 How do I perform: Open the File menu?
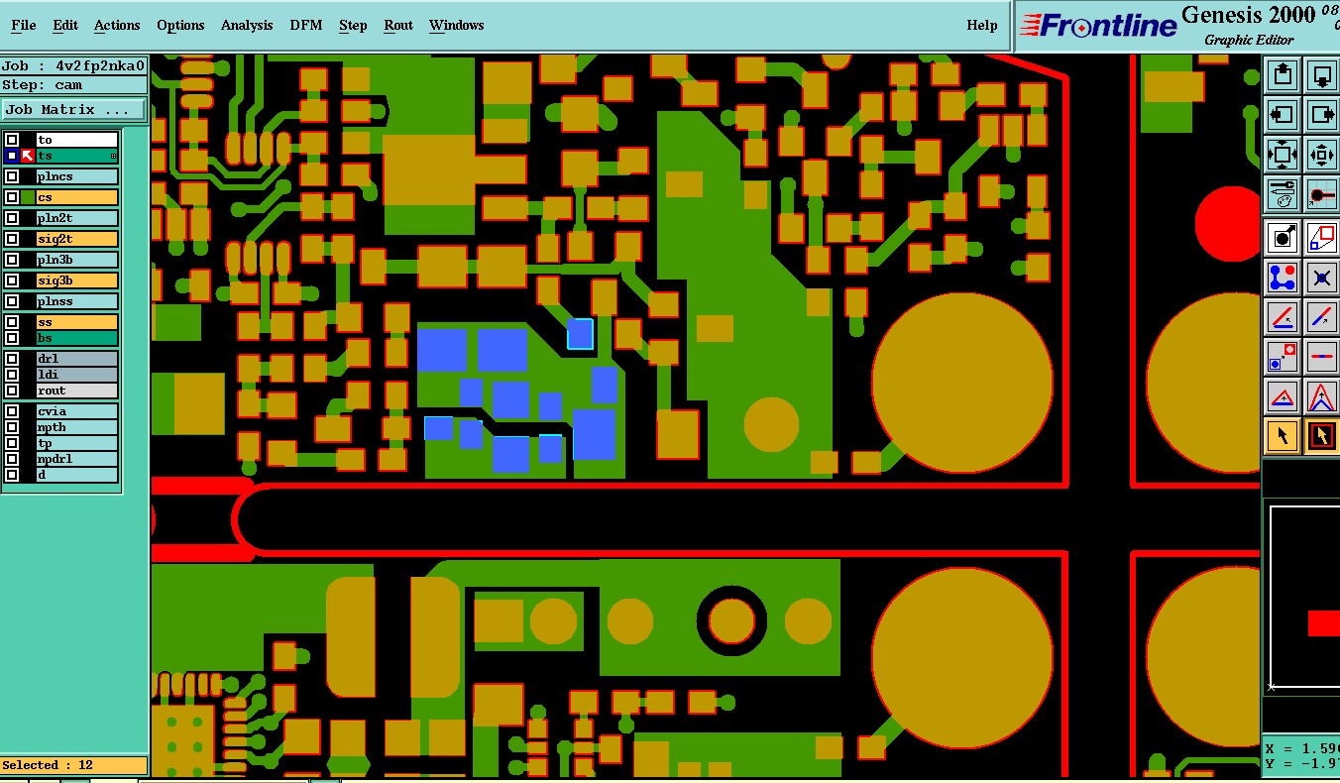click(x=24, y=25)
